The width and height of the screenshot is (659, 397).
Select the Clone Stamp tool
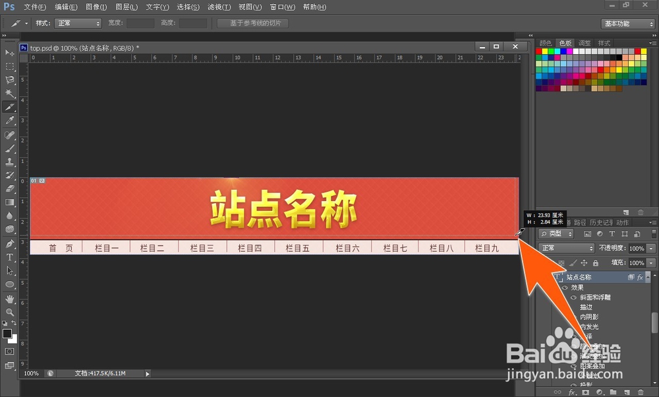(10, 162)
